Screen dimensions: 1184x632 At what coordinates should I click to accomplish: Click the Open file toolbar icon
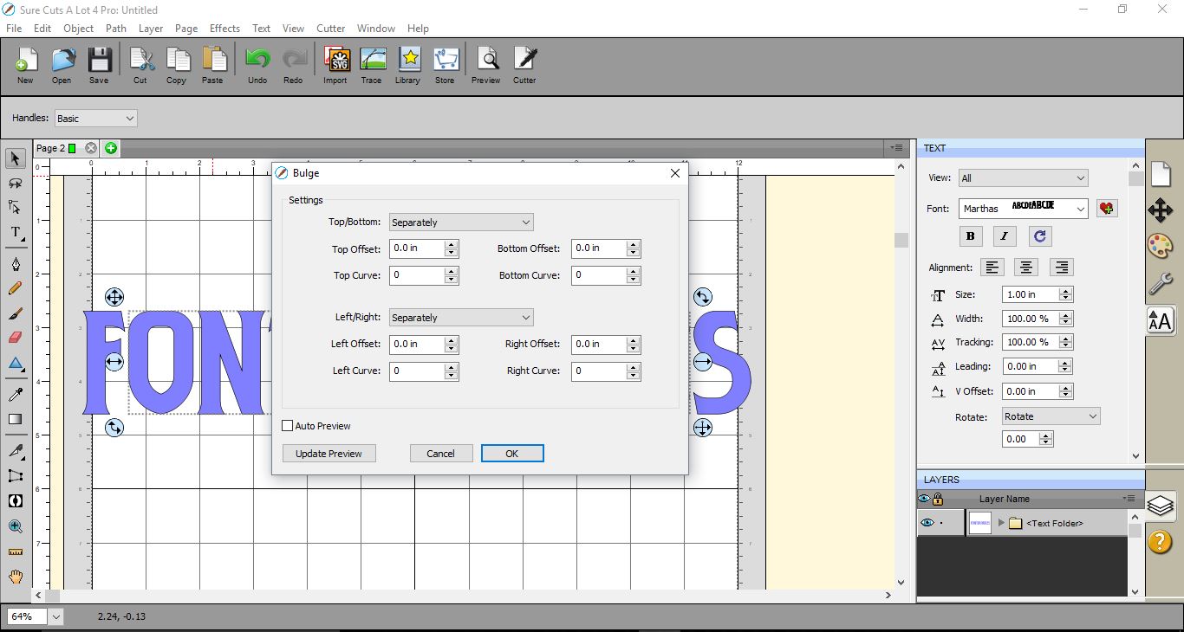62,65
